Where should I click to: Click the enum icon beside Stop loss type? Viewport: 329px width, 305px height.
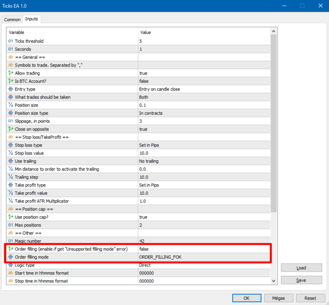pos(10,145)
